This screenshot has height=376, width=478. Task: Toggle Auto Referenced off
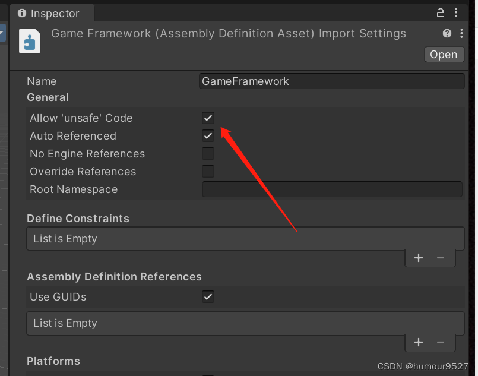tap(208, 135)
